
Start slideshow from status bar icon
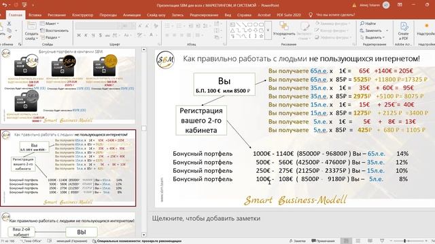pyautogui.click(x=382, y=241)
